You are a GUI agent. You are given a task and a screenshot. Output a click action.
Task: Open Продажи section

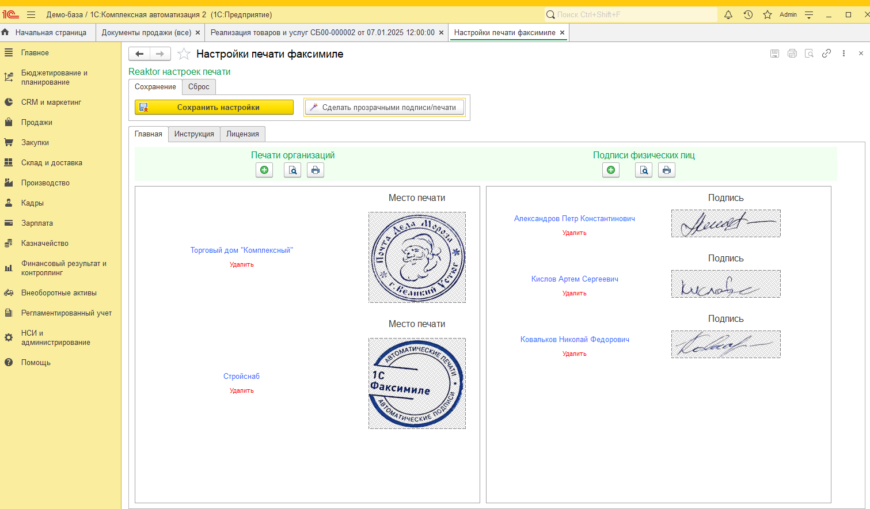click(37, 123)
